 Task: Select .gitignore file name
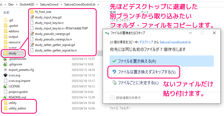15,64
